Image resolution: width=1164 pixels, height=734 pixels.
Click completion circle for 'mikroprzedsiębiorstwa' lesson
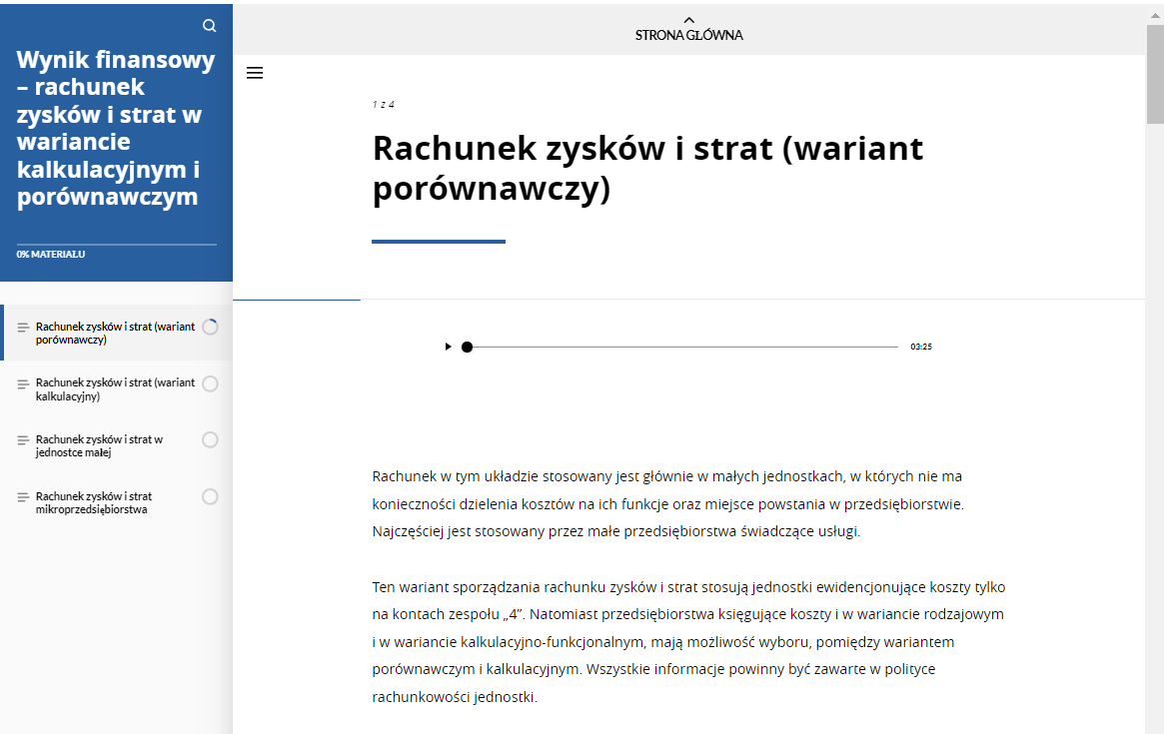tap(210, 496)
